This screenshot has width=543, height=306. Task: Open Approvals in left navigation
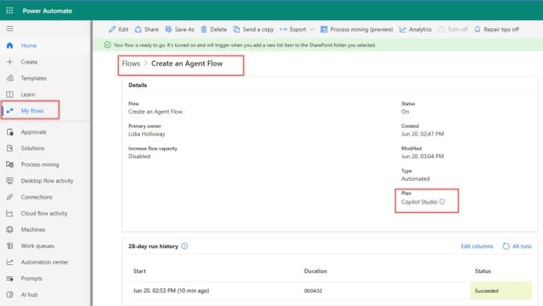33,132
